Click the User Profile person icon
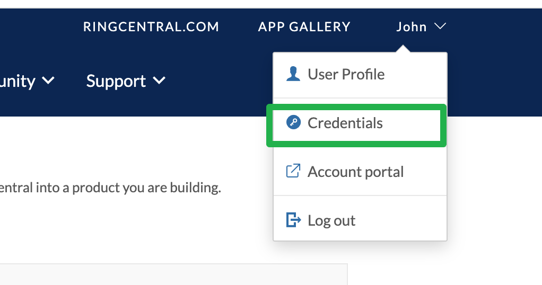 coord(293,74)
